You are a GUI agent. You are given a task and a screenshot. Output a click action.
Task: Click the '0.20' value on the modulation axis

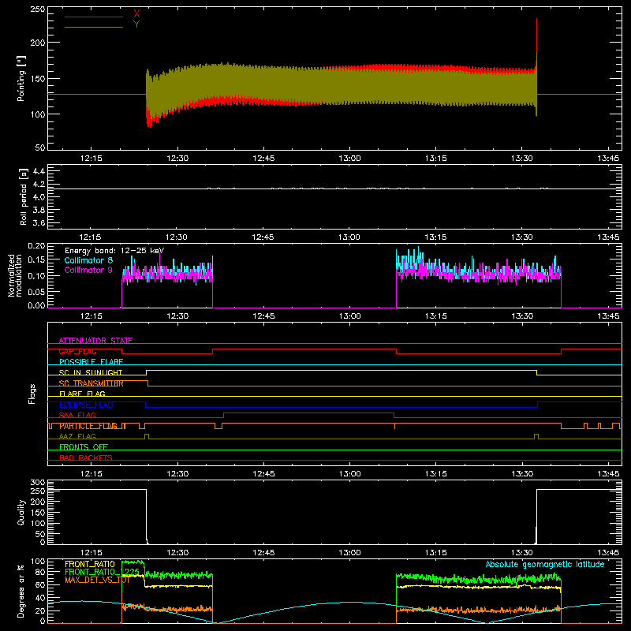pos(36,246)
